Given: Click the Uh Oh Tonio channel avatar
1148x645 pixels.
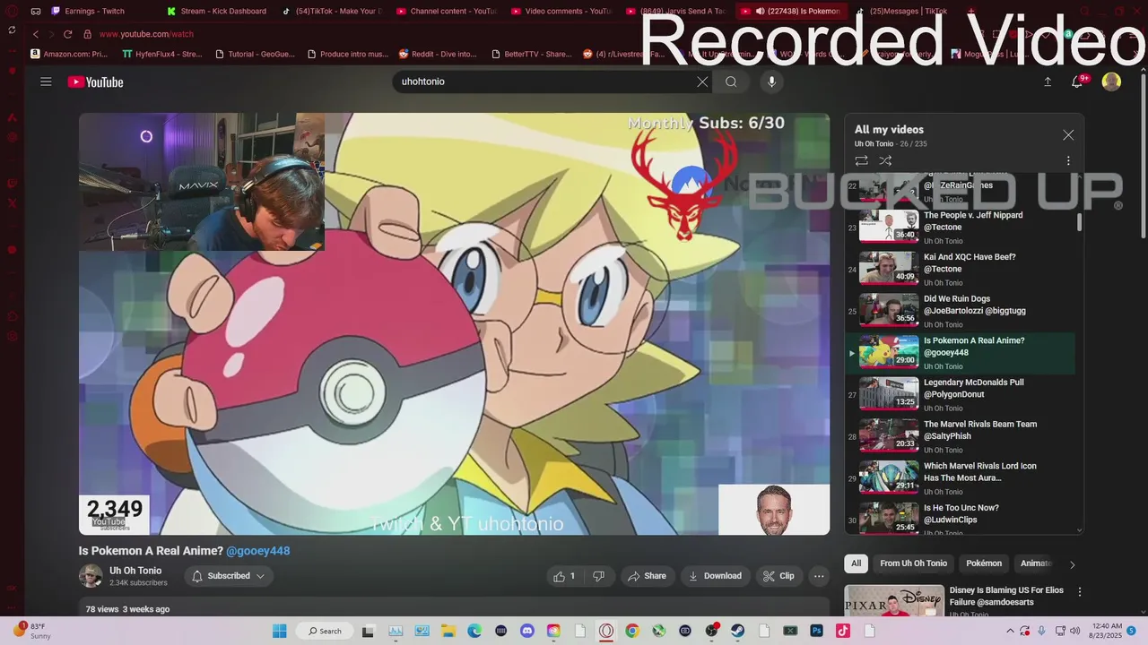Looking at the screenshot, I should tap(91, 576).
